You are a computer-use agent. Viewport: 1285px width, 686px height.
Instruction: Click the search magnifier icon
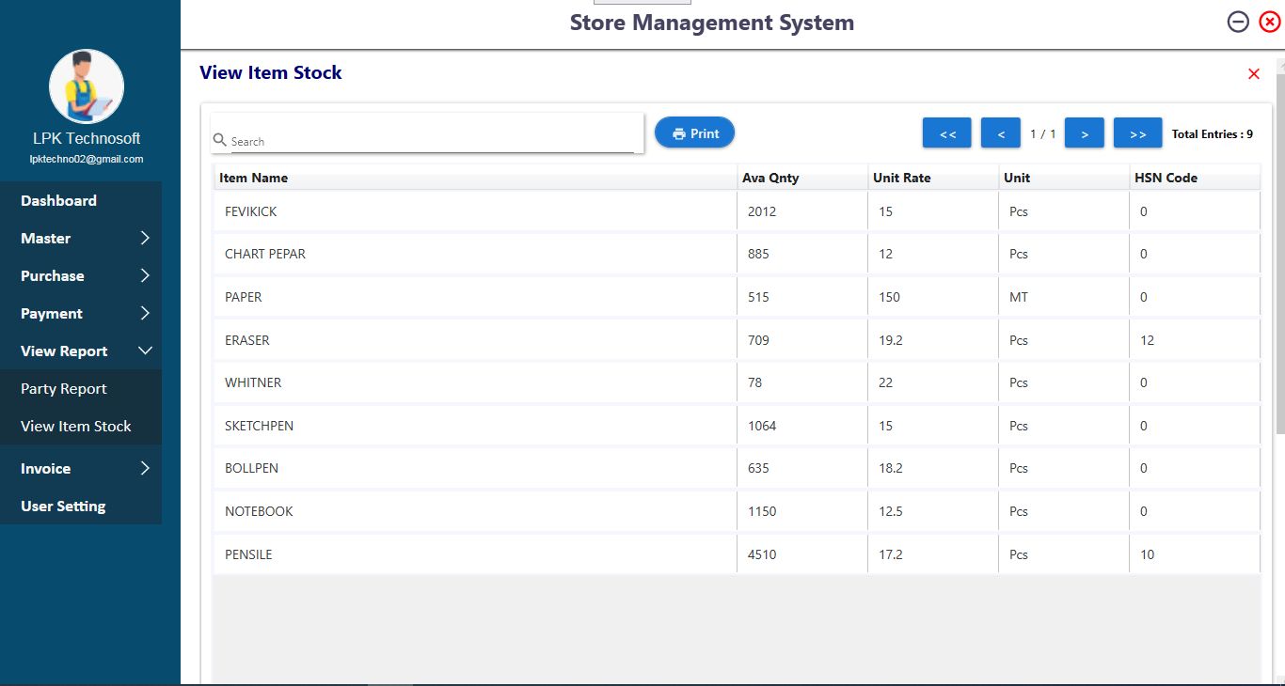click(220, 140)
